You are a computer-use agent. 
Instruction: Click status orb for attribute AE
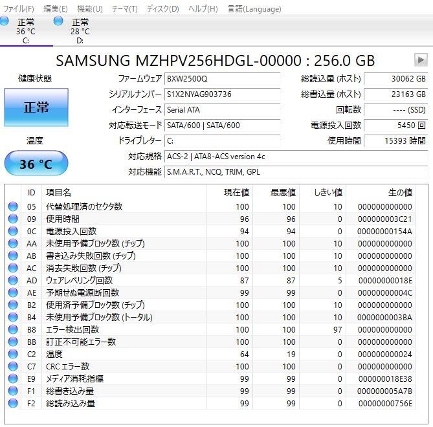(13, 292)
